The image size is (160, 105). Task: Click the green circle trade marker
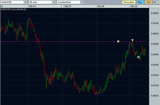(x=138, y=57)
